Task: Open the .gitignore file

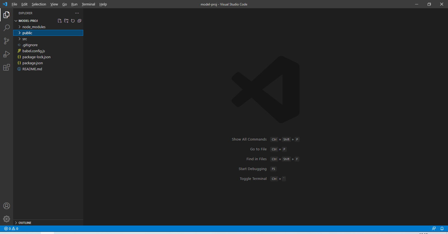Action: (x=30, y=45)
